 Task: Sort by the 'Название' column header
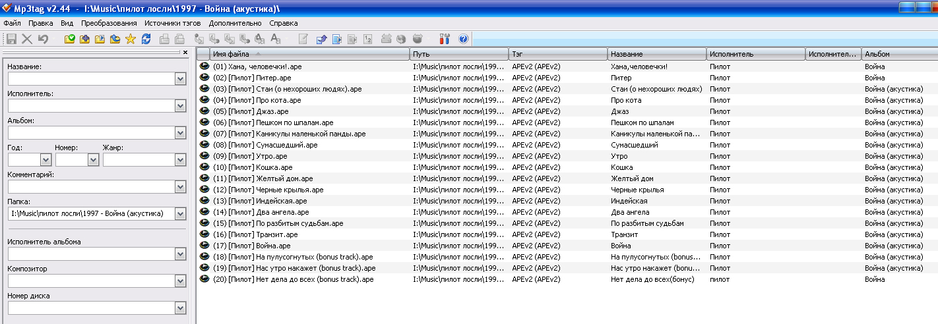657,54
